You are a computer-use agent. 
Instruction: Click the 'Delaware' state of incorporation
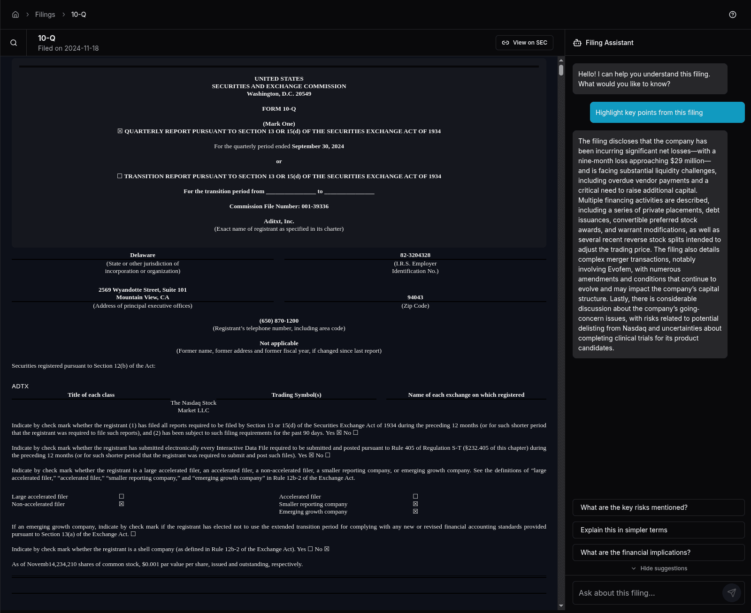pos(143,255)
